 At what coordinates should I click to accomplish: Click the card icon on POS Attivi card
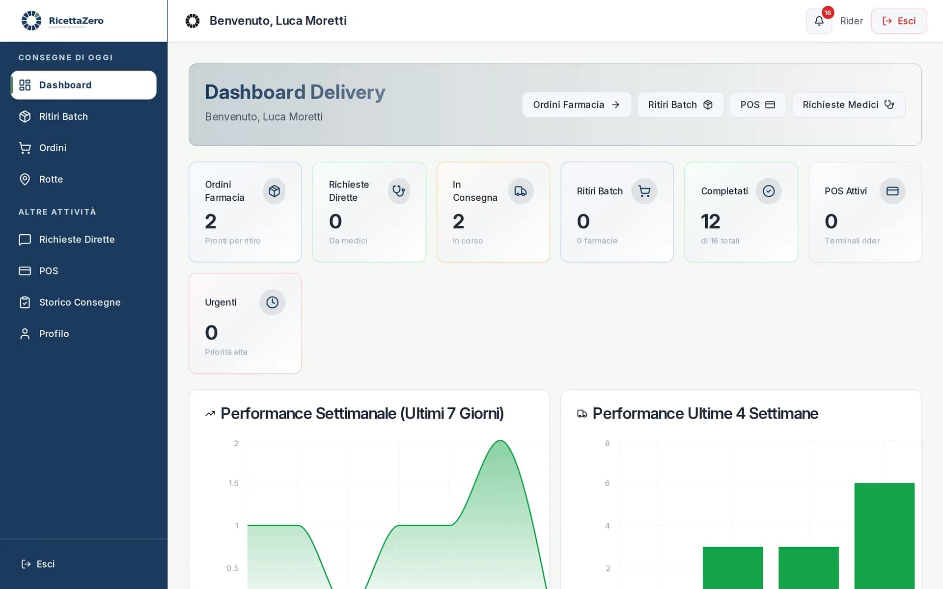coord(892,191)
